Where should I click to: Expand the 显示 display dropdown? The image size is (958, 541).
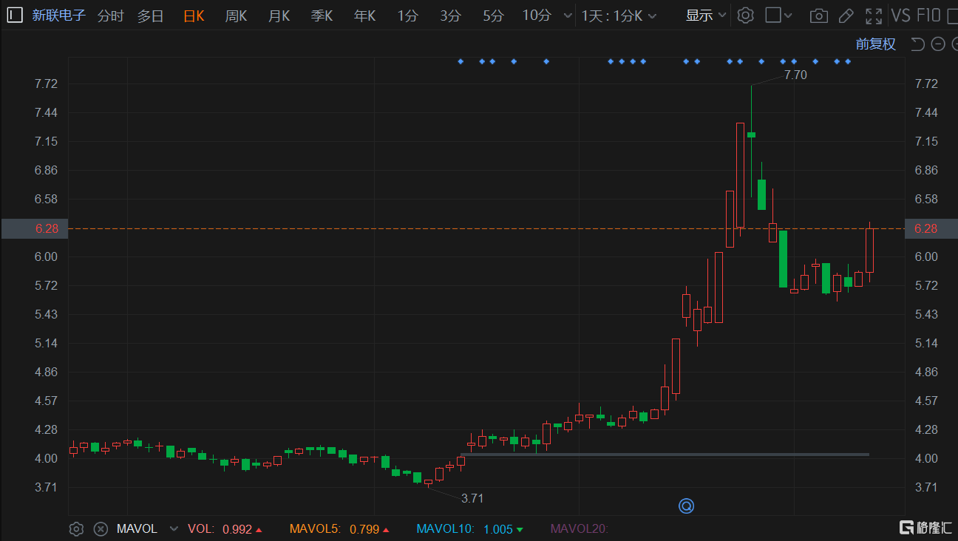pos(706,16)
